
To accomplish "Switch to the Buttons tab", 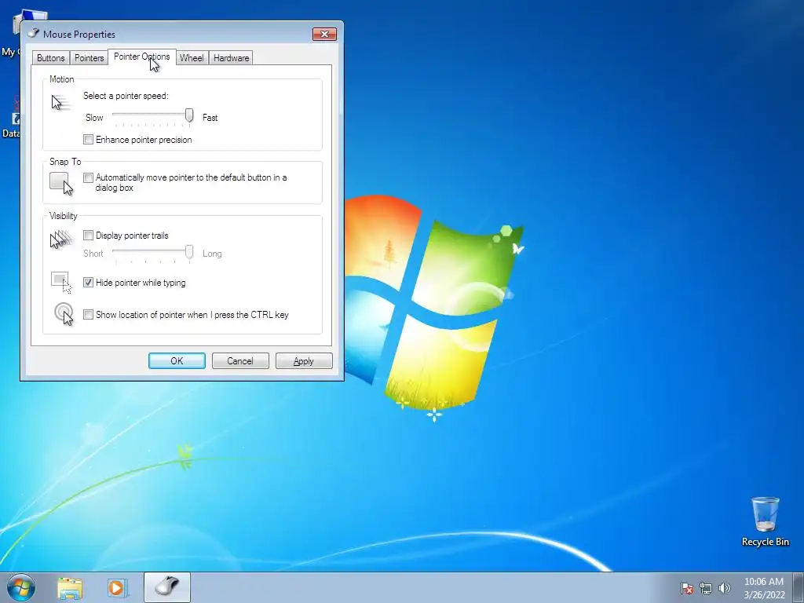I will coord(51,58).
